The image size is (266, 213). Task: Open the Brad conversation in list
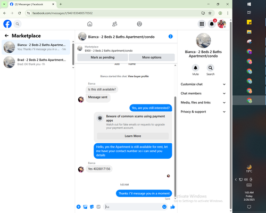pyautogui.click(x=36, y=62)
